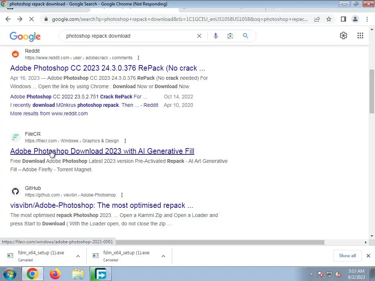The width and height of the screenshot is (375, 281).
Task: Click More results from www.reddit.com
Action: click(49, 113)
